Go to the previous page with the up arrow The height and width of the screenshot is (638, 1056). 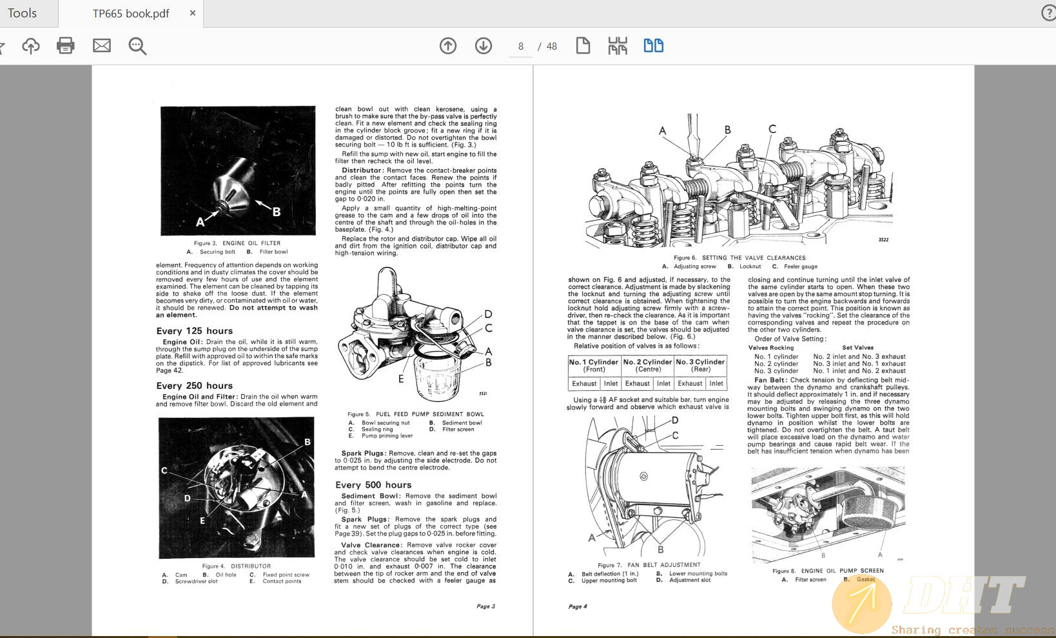coord(448,46)
